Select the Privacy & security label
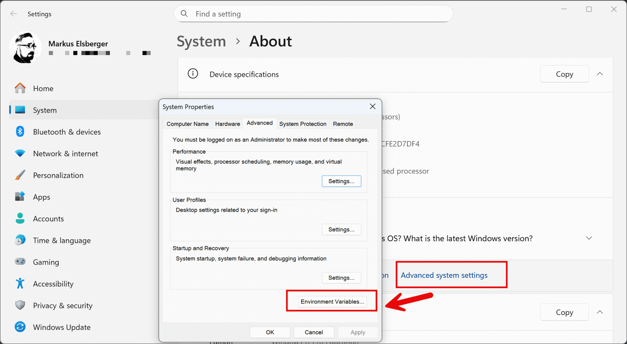Image resolution: width=627 pixels, height=344 pixels. coord(63,306)
